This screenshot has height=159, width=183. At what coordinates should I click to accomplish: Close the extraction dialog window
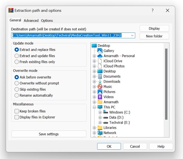point(168,10)
